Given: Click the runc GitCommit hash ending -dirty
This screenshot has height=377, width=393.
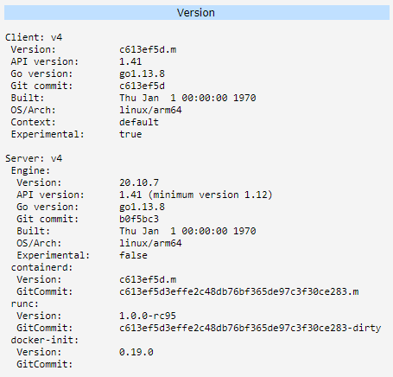Looking at the screenshot, I should (x=250, y=328).
